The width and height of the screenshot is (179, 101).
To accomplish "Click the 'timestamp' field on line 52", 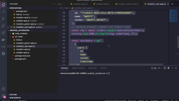I will [x=86, y=61].
